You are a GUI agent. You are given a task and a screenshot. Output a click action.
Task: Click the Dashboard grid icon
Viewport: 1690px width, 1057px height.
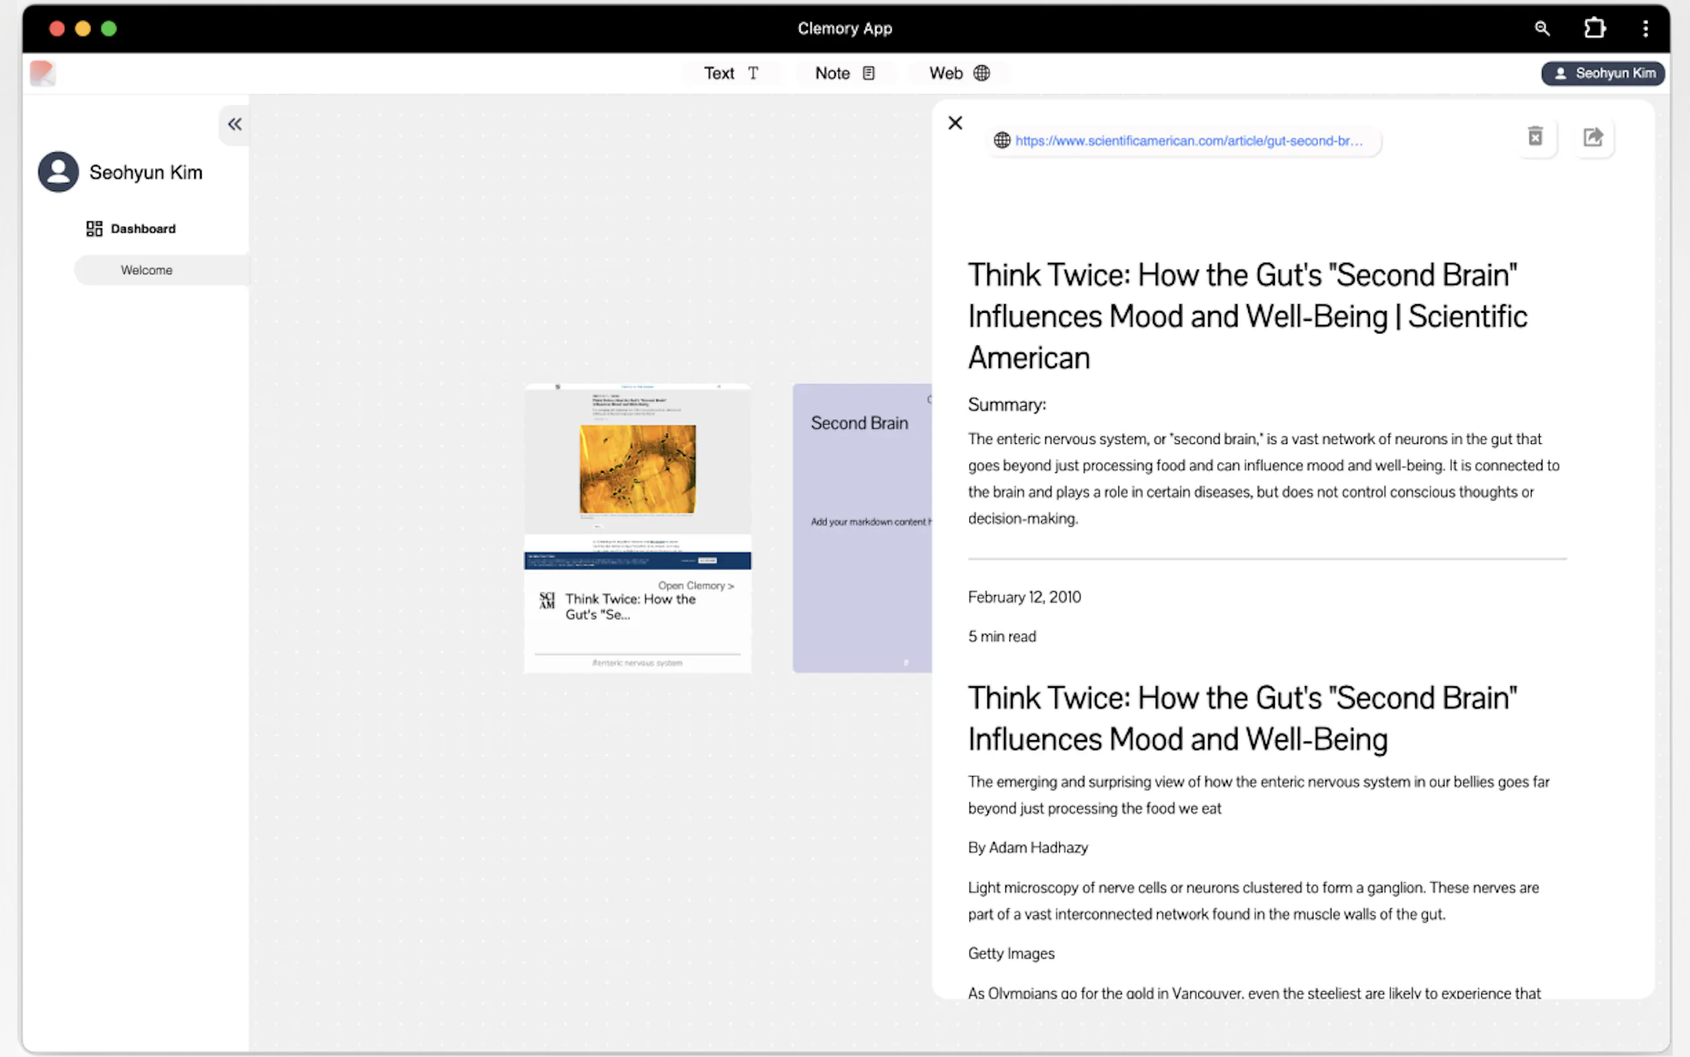(94, 228)
